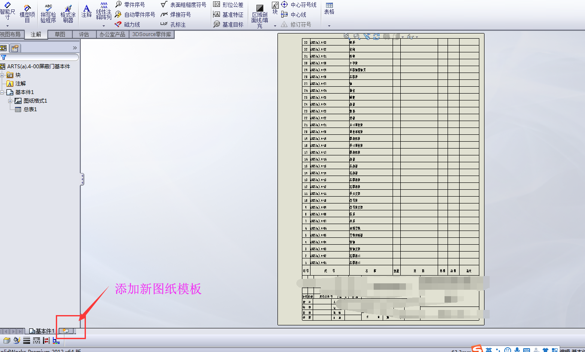The image size is (585, 352).
Task: Select the 总表1 table in the tree
Action: (x=26, y=109)
